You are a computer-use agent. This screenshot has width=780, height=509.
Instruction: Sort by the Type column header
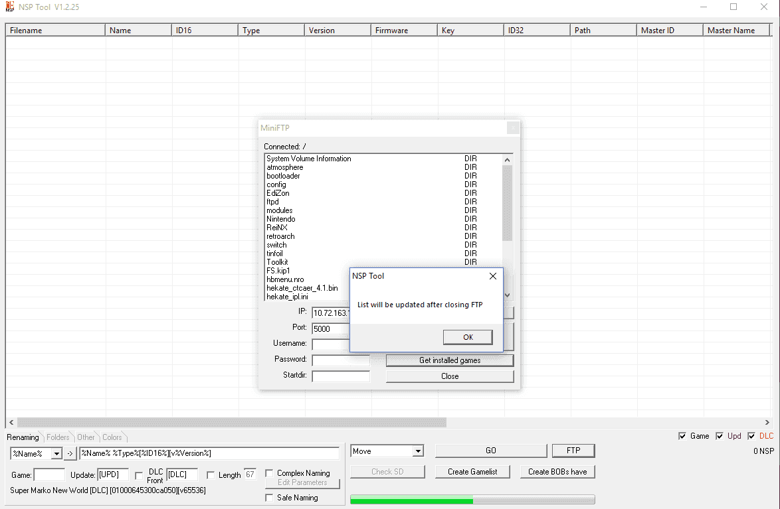tap(272, 31)
